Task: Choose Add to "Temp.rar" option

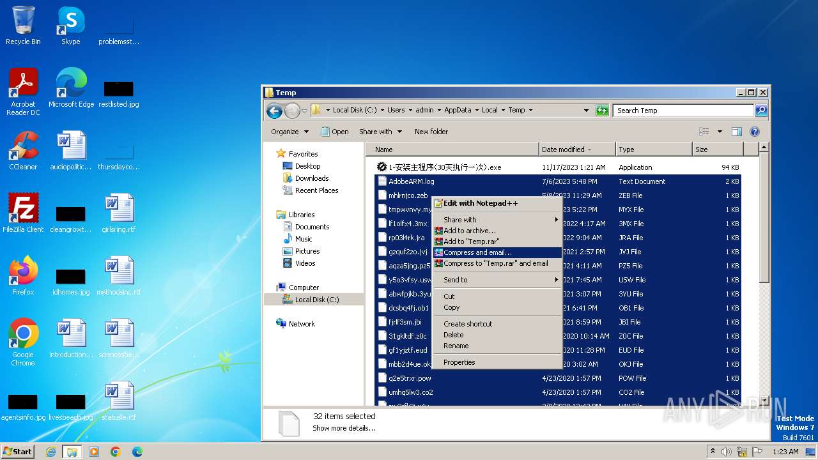Action: tap(497, 241)
